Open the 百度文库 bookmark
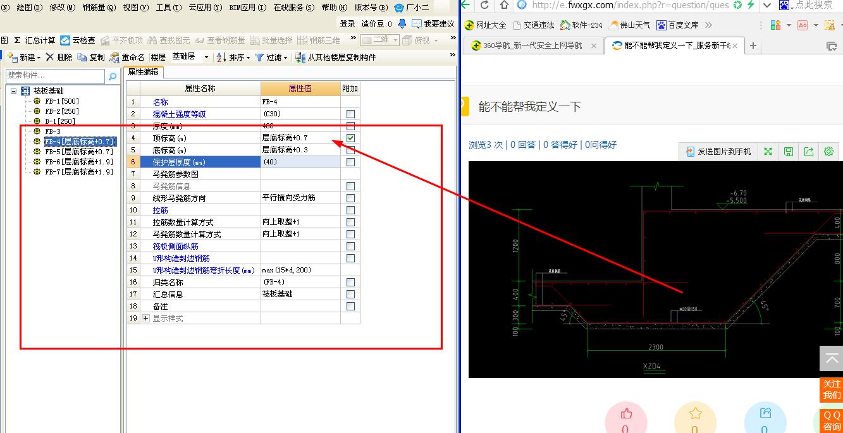 678,25
